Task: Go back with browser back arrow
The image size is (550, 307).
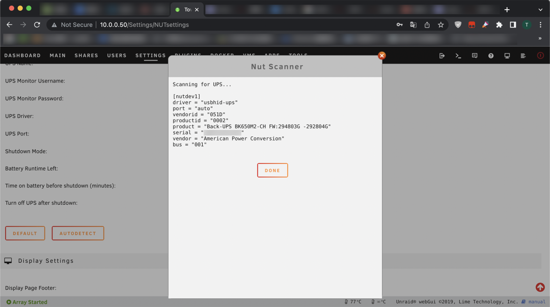Action: [10, 24]
